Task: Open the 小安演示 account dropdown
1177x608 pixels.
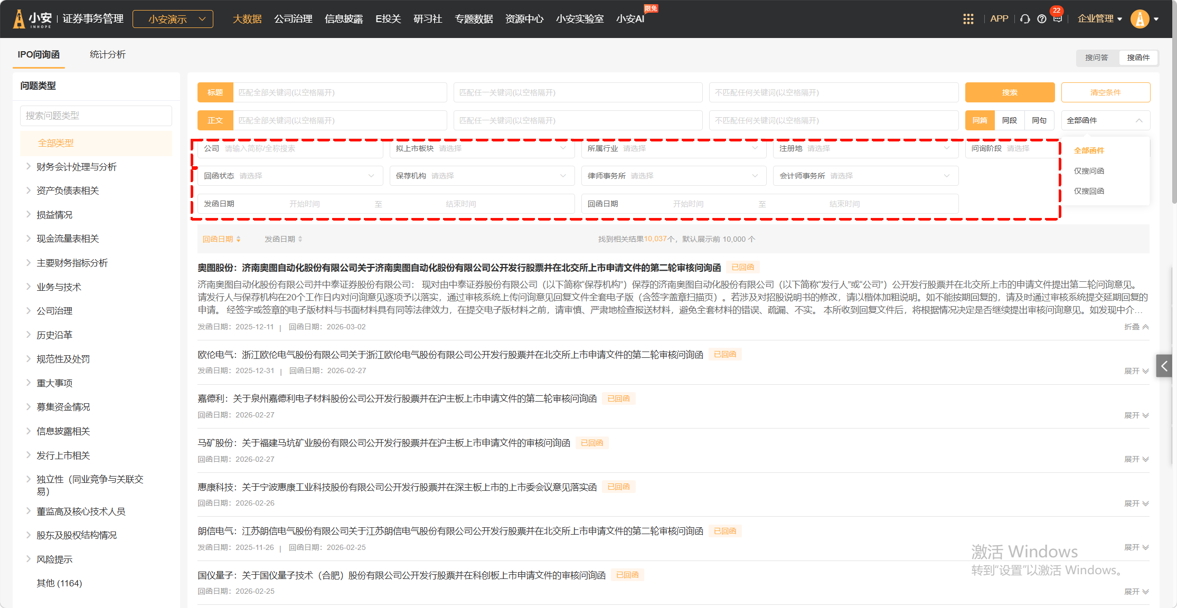Action: [173, 19]
